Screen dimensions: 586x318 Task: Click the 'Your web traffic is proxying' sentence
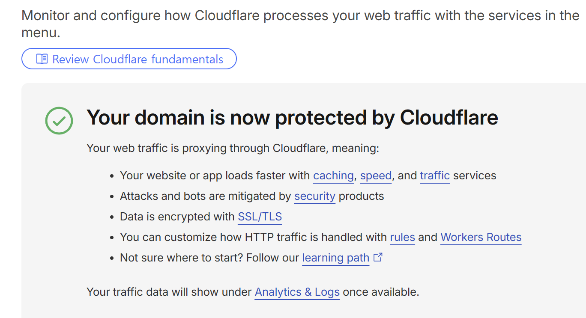[233, 148]
